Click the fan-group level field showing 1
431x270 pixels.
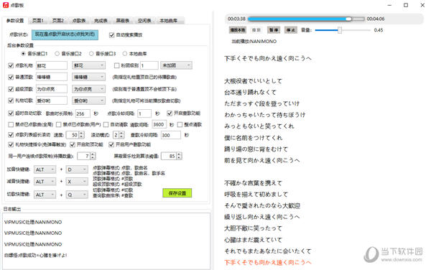click(149, 65)
